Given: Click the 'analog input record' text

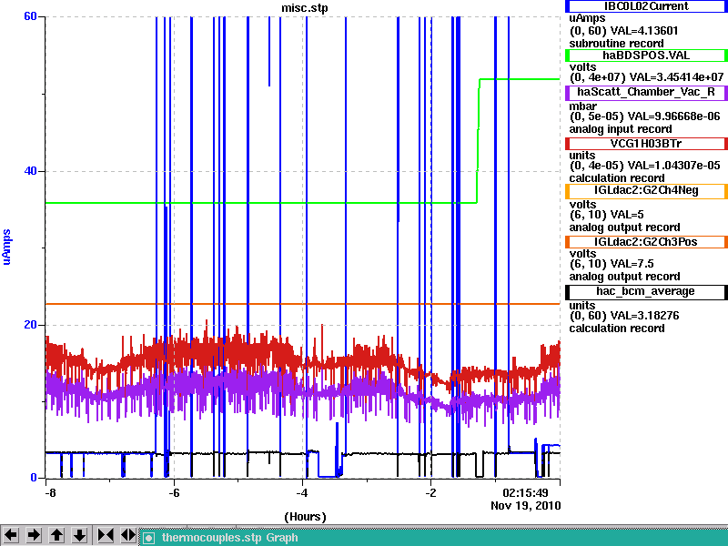Looking at the screenshot, I should (621, 129).
